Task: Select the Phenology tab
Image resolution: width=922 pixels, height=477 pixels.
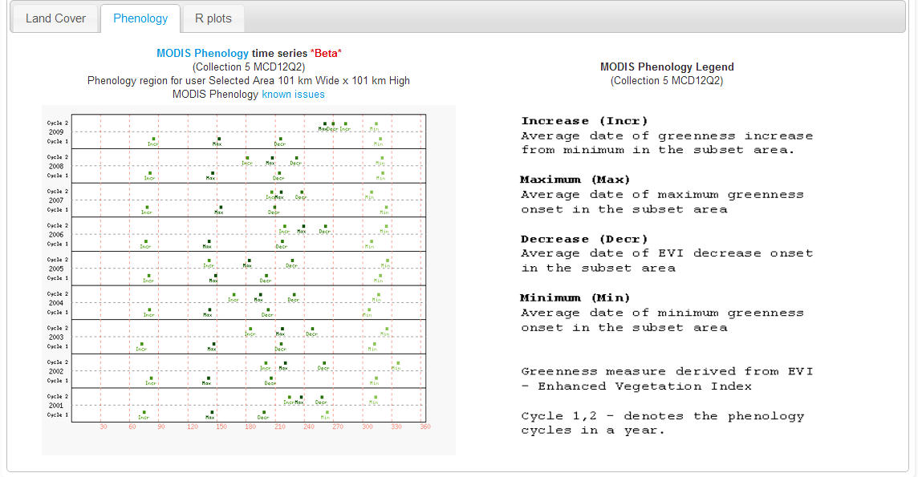Action: coord(140,18)
